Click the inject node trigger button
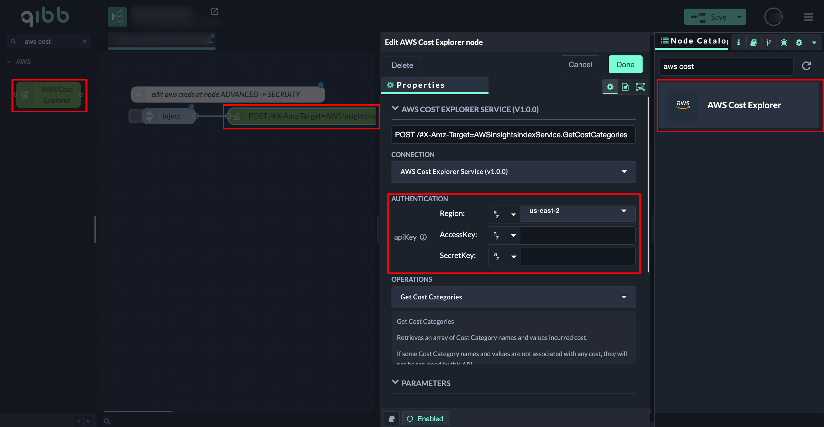The height and width of the screenshot is (427, 824). [135, 116]
